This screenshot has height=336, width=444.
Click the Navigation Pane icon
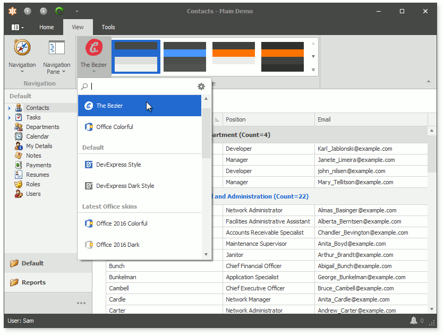[57, 48]
